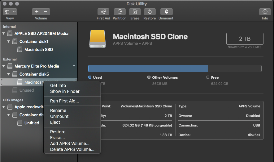The width and height of the screenshot is (274, 162).
Task: Open the Info toolbar button
Action: tap(265, 12)
